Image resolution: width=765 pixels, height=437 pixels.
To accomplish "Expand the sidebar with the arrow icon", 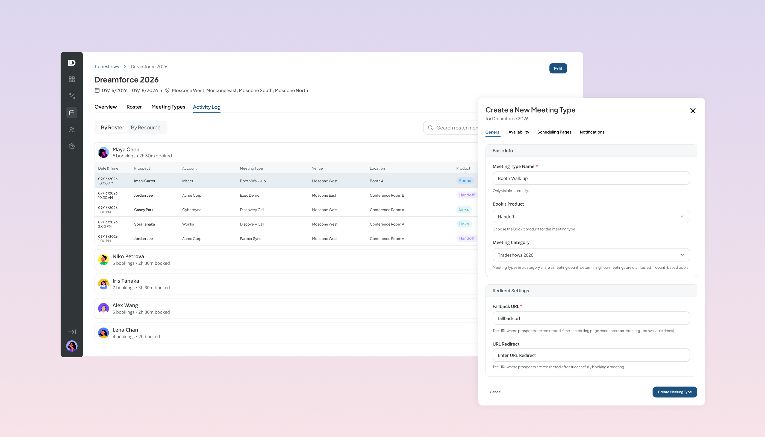I will pos(72,332).
